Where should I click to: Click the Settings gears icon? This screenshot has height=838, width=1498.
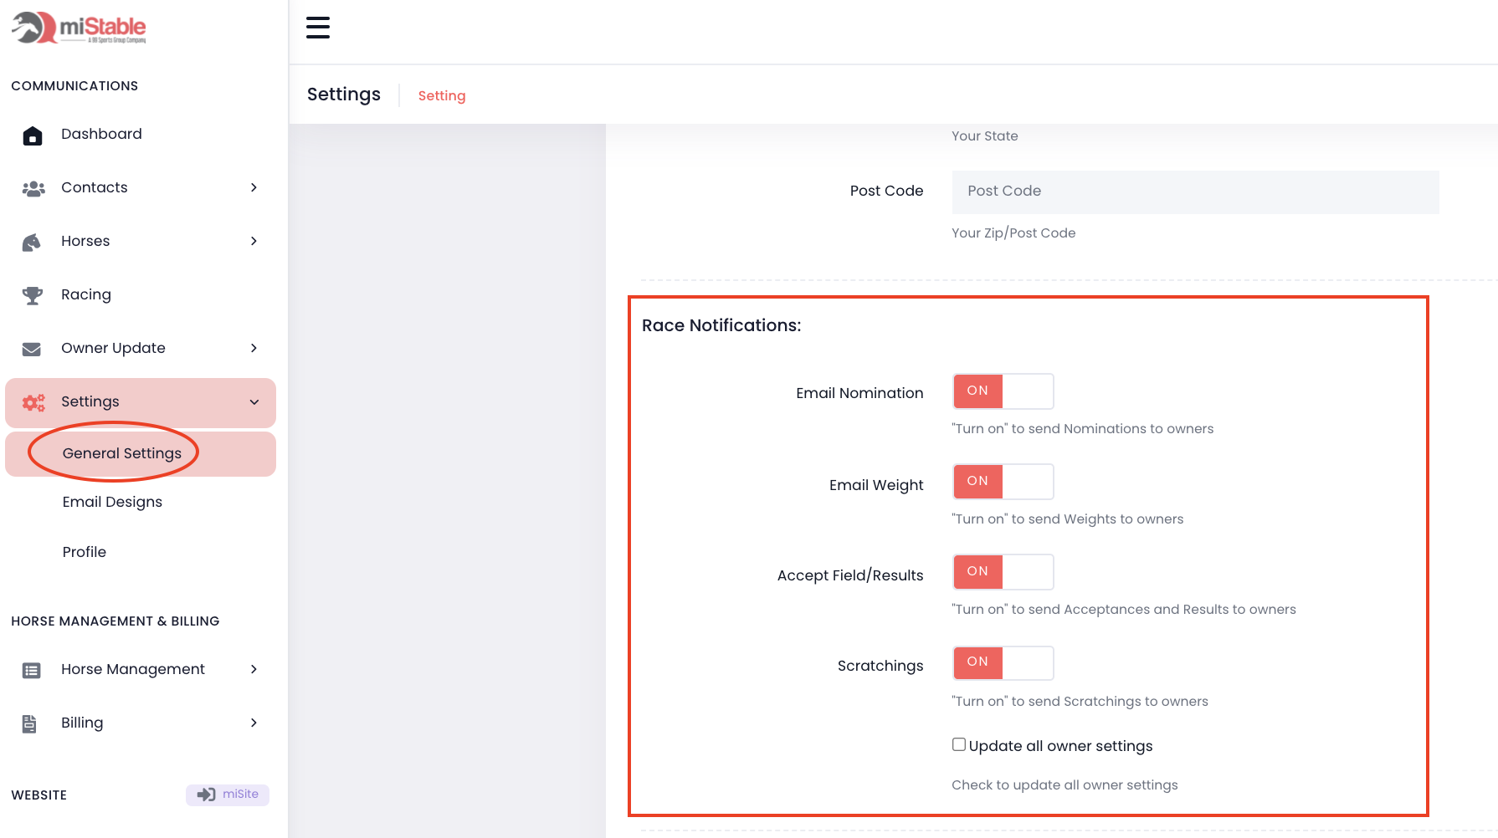point(33,402)
